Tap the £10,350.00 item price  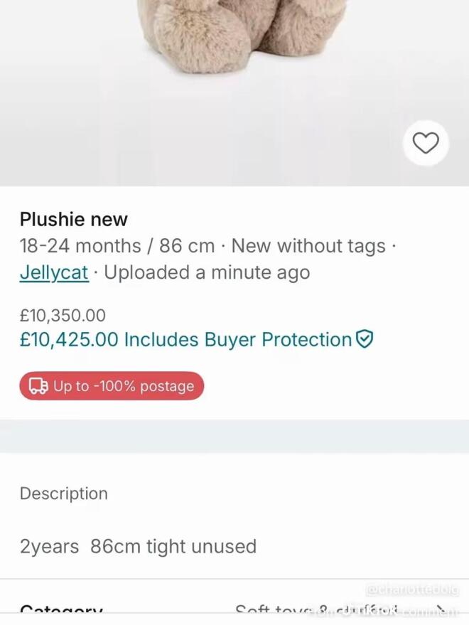point(63,315)
